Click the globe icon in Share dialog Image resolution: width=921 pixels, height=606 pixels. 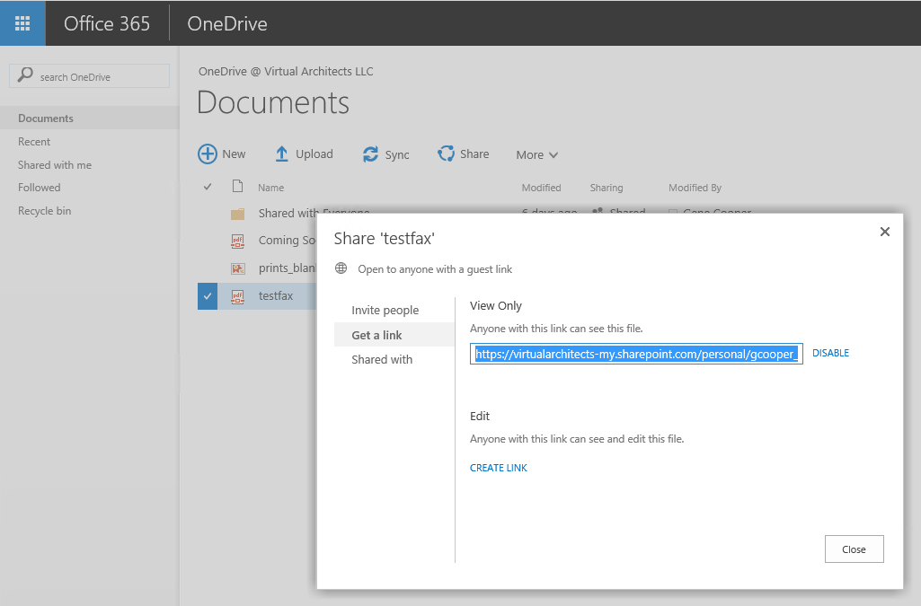pos(341,268)
